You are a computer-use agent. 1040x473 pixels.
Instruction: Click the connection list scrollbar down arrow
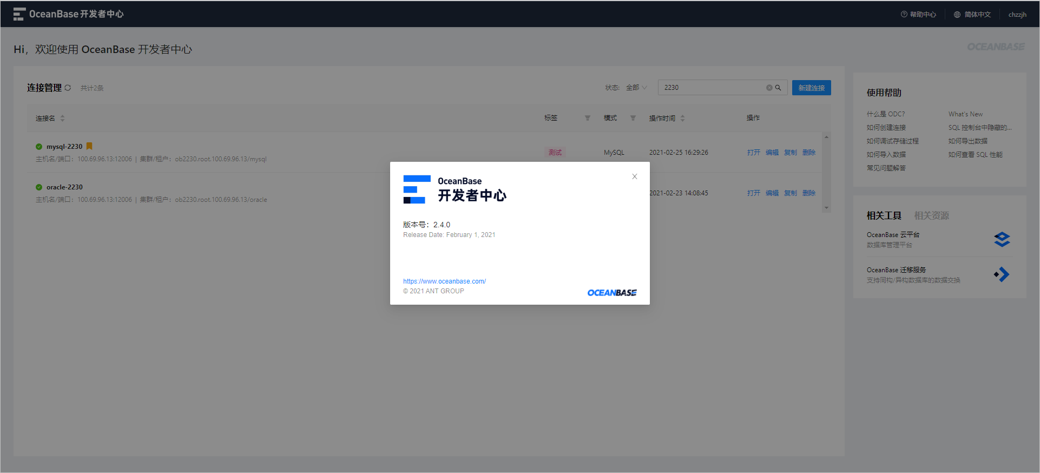[826, 208]
